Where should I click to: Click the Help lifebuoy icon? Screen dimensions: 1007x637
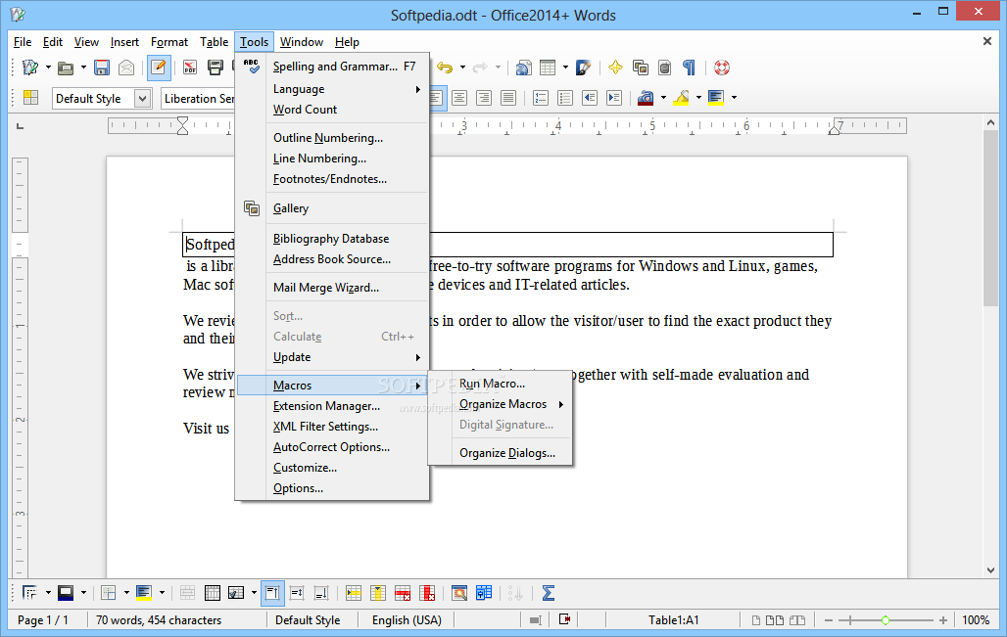pyautogui.click(x=722, y=68)
